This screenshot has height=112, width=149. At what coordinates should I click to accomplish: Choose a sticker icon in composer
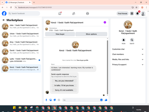(x=55, y=100)
